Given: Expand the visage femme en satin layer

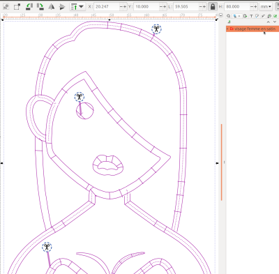Looking at the screenshot, I should [x=227, y=29].
